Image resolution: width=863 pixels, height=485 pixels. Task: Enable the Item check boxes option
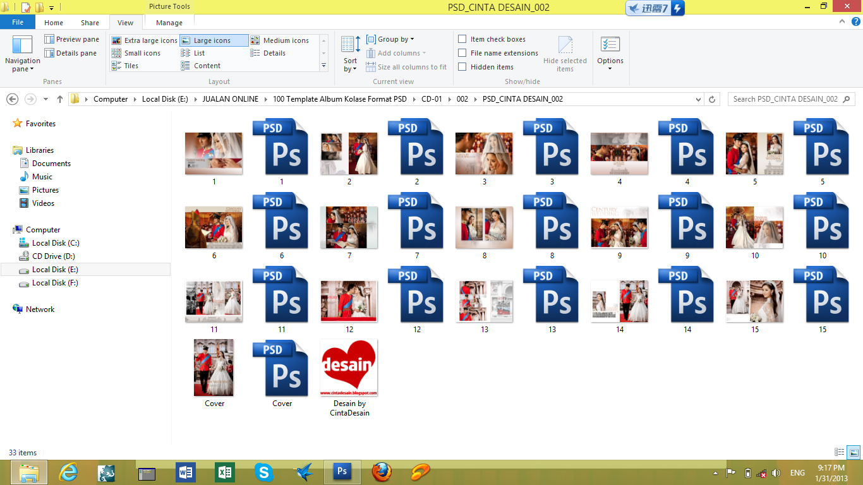[463, 39]
